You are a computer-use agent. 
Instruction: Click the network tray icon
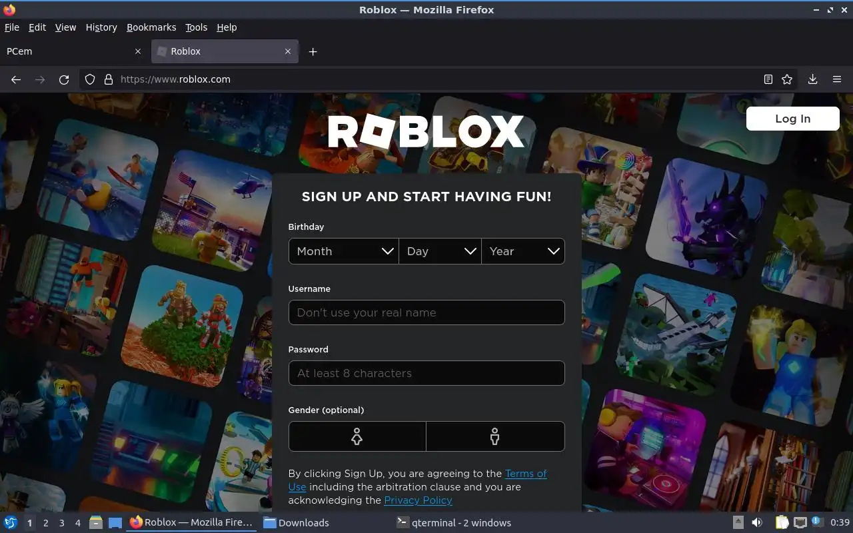point(800,522)
